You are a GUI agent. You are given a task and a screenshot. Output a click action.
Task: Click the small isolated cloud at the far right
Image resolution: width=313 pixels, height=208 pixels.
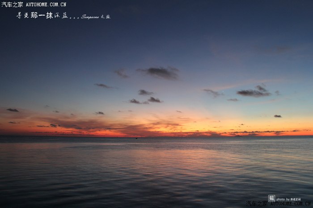[278, 116]
